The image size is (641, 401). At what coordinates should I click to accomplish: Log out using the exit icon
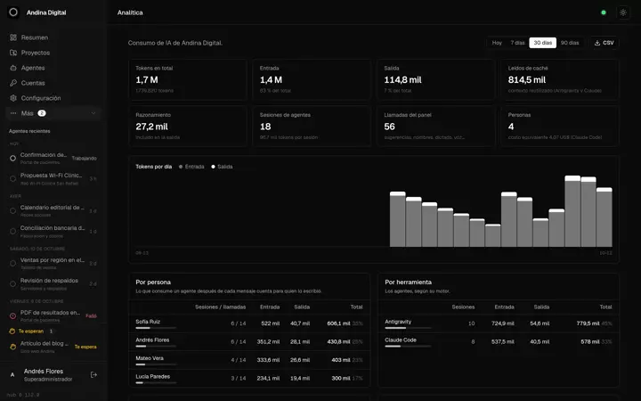click(x=93, y=375)
